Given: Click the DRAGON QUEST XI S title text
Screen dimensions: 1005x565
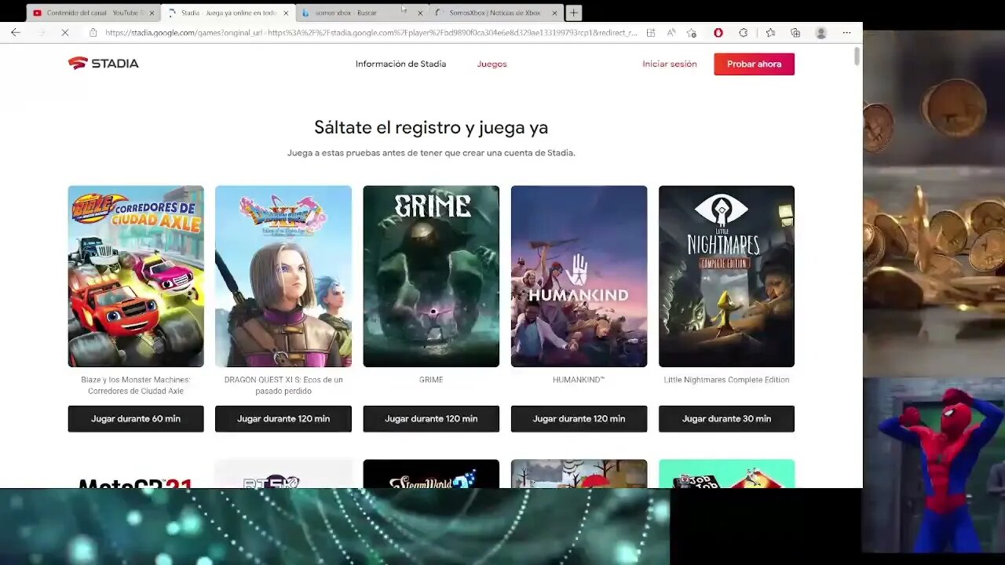Looking at the screenshot, I should coord(283,385).
